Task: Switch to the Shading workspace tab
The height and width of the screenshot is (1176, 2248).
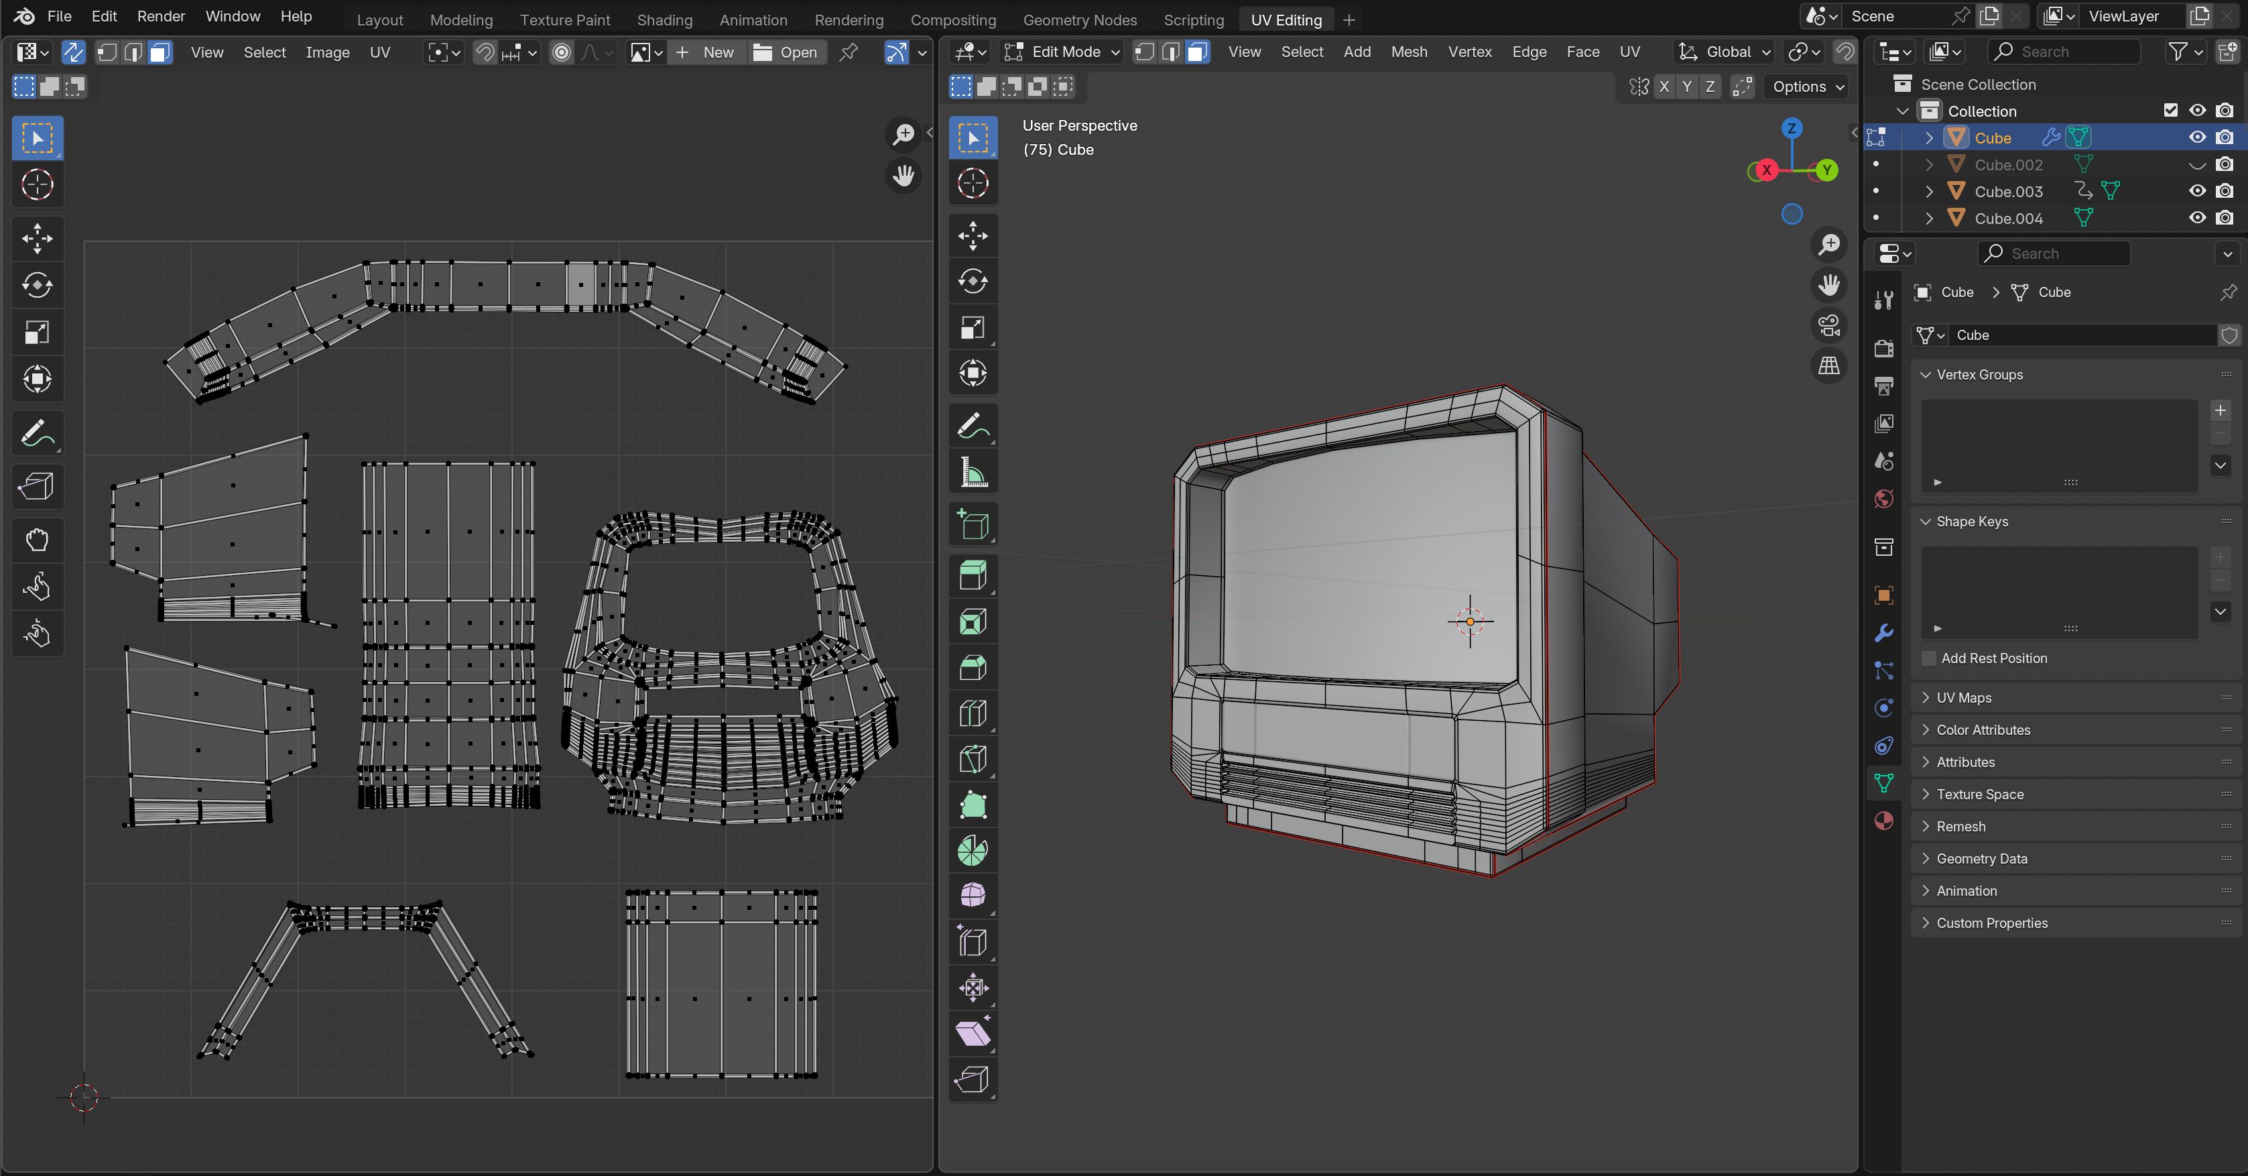Action: [664, 19]
